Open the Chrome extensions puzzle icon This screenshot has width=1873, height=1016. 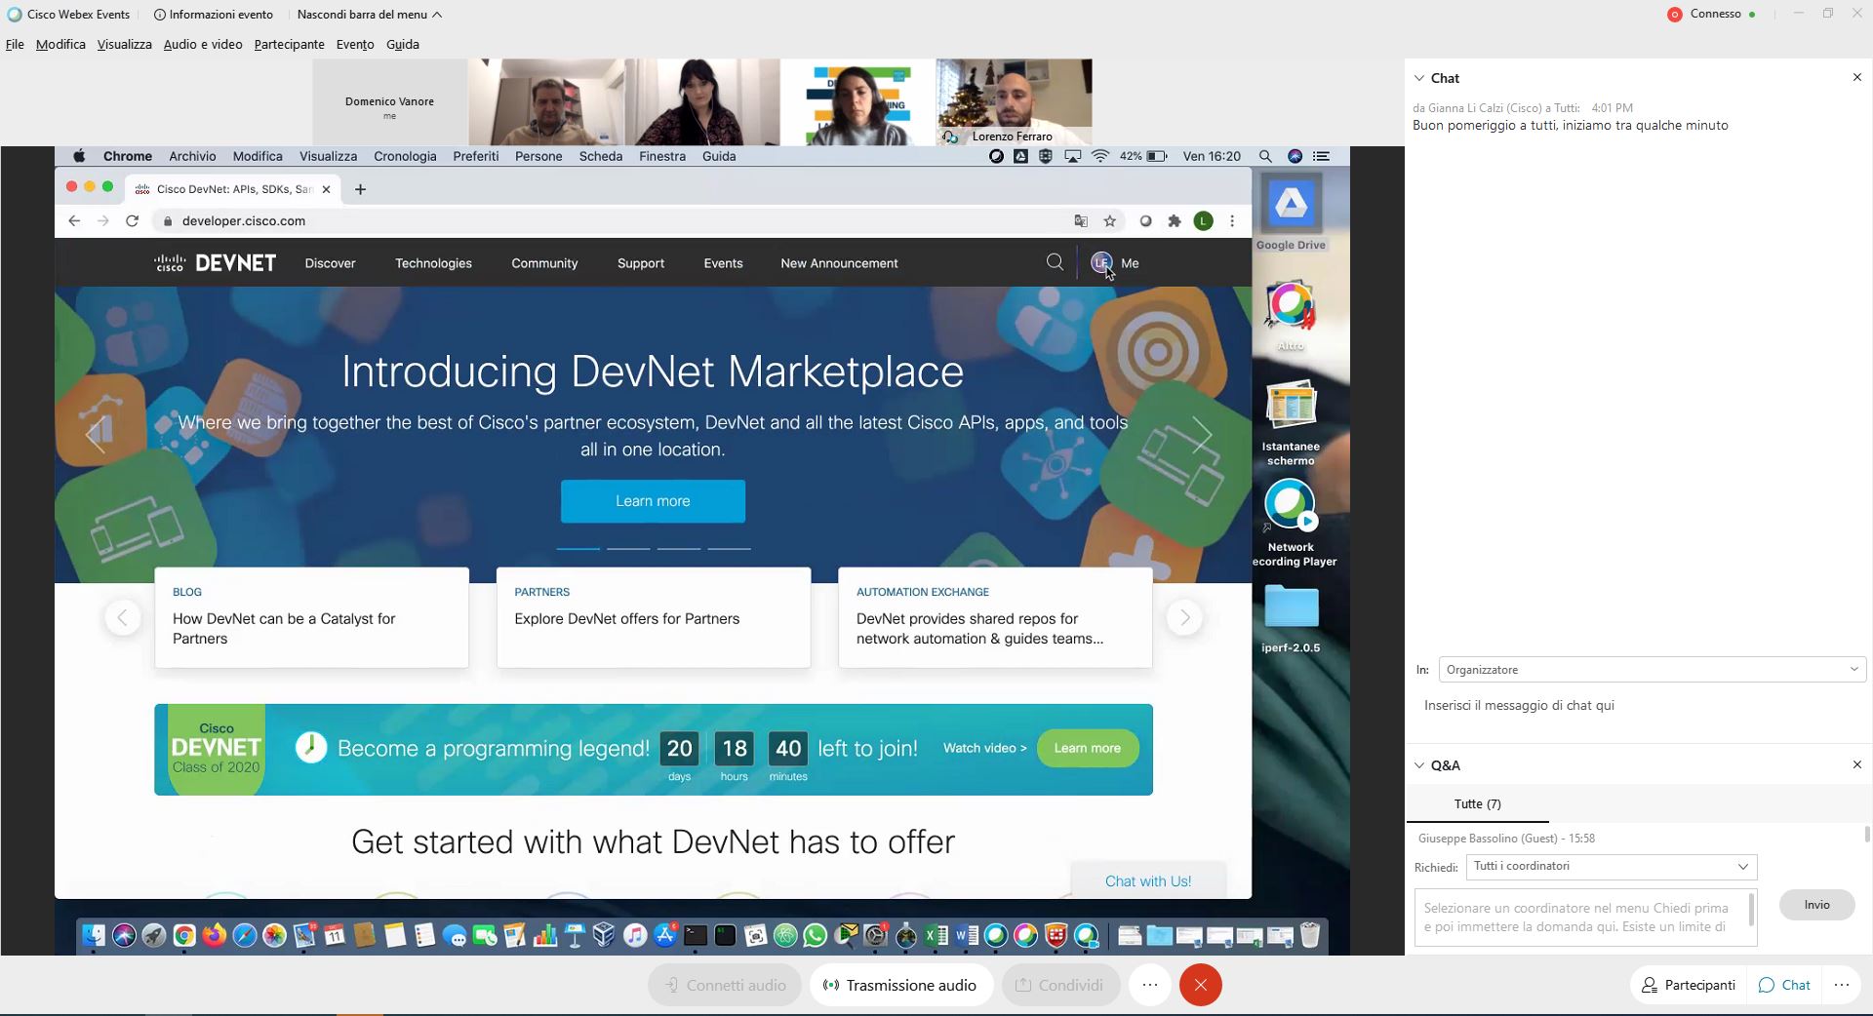pyautogui.click(x=1175, y=221)
